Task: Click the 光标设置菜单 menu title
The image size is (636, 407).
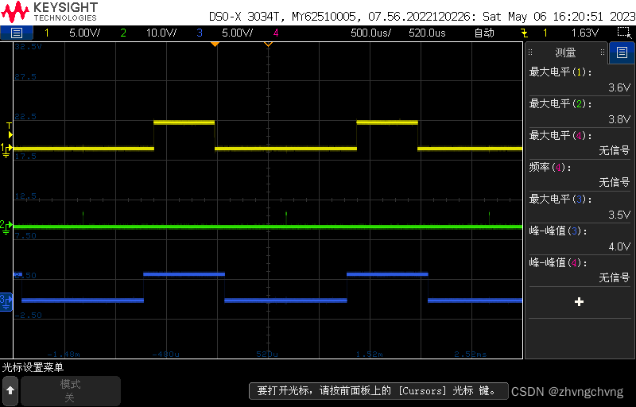Action: click(x=33, y=368)
